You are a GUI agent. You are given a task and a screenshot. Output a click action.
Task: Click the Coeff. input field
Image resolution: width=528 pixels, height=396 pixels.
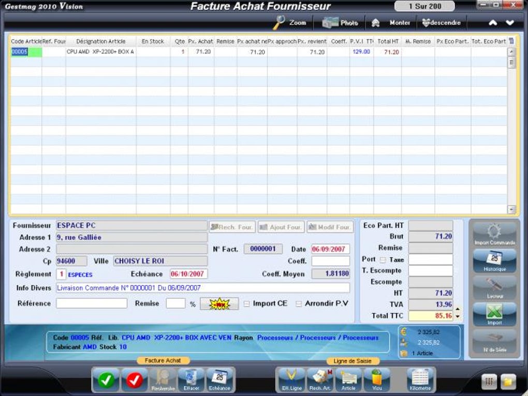point(330,261)
